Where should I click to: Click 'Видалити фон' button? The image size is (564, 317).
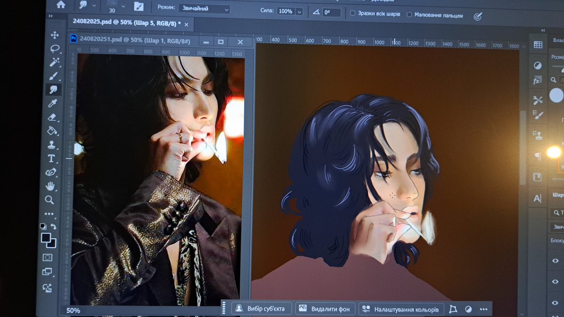[x=325, y=309]
